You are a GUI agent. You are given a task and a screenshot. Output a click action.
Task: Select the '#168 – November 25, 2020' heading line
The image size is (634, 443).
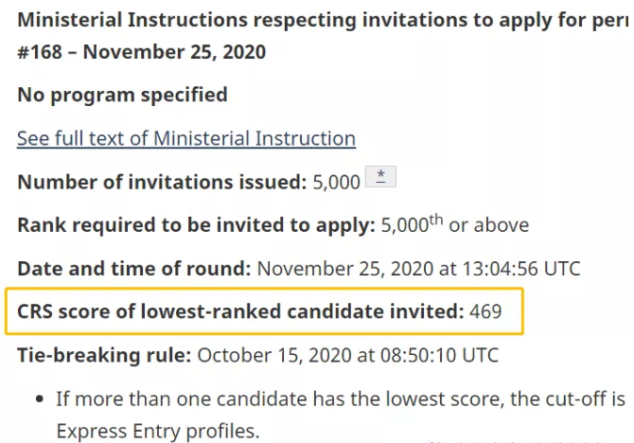click(141, 51)
